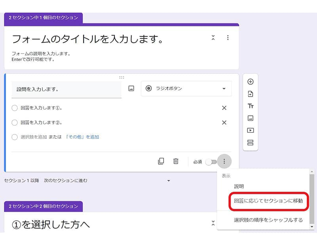Screen dimensions: 317x249
Task: Edit option text 回答を入力します②。
Action: point(41,123)
